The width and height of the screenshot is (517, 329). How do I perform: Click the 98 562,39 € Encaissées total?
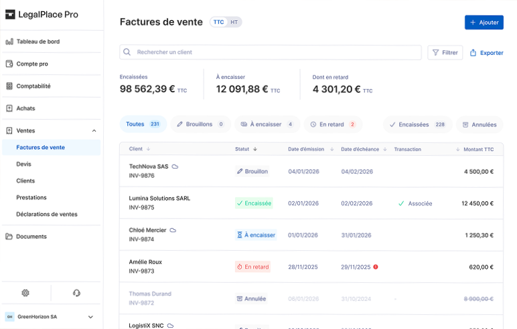pyautogui.click(x=147, y=89)
